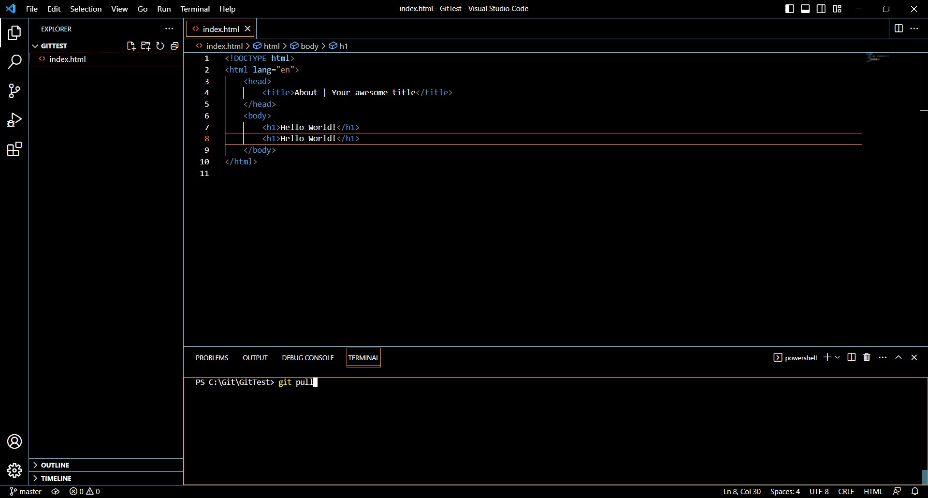Toggle the secondary side bar layout button

pos(821,9)
